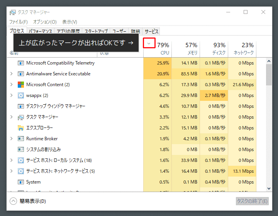The height and width of the screenshot is (216, 278).
Task: Switch to the サービス tab
Action: pyautogui.click(x=151, y=31)
